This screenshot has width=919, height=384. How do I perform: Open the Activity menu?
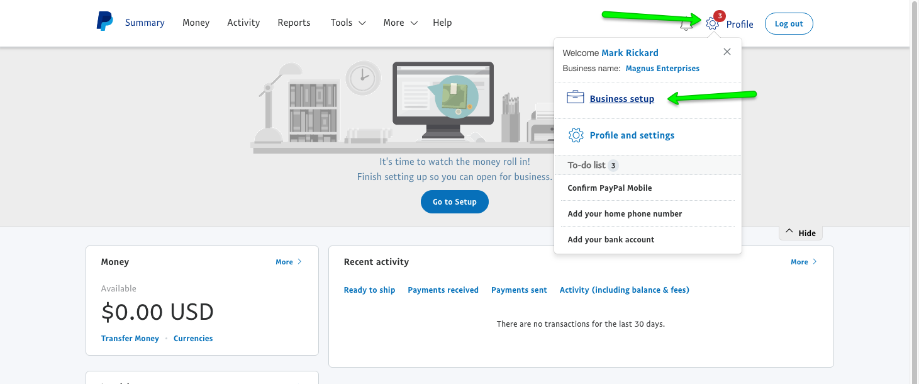tap(243, 22)
